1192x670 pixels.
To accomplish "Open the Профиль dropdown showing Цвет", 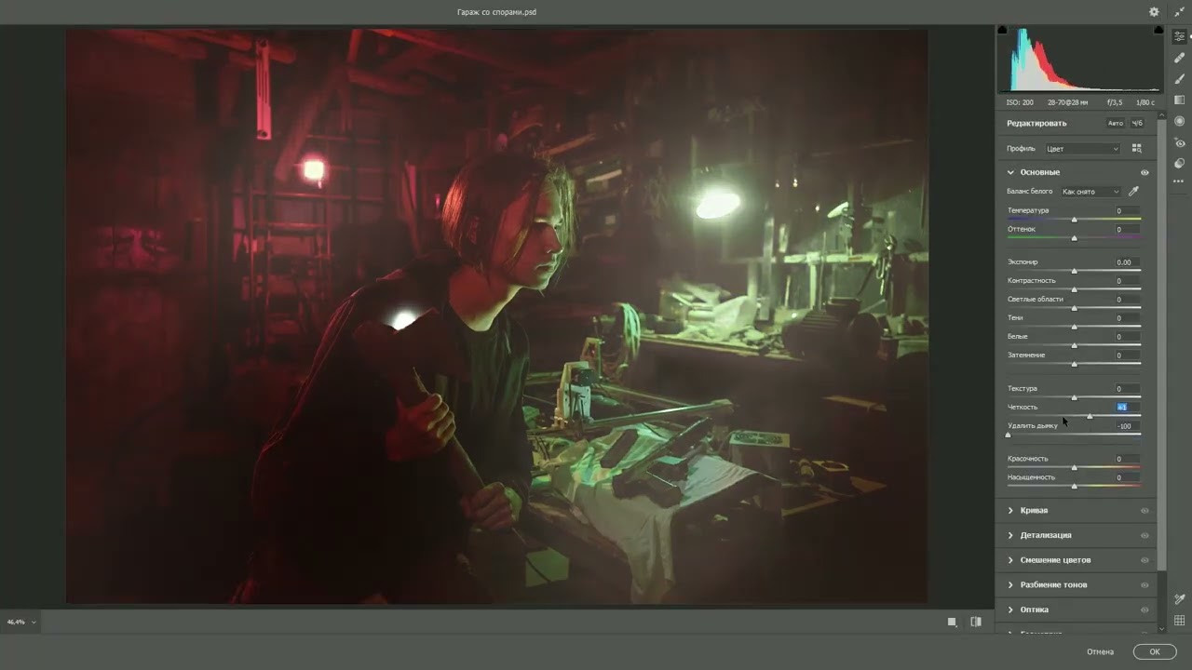I will [x=1082, y=149].
